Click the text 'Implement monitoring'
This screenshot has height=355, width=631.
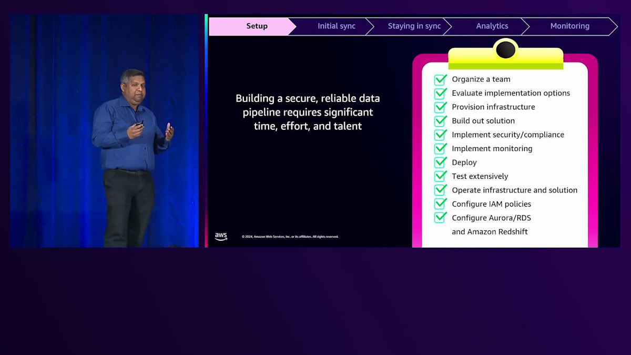coord(492,148)
